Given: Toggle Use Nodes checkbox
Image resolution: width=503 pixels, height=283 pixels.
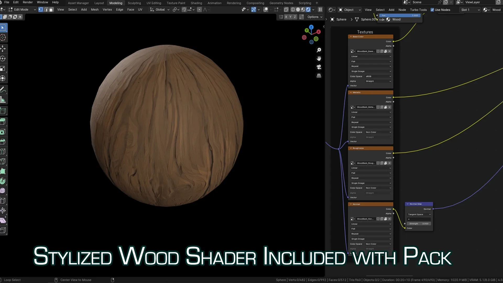Looking at the screenshot, I should click(x=432, y=9).
